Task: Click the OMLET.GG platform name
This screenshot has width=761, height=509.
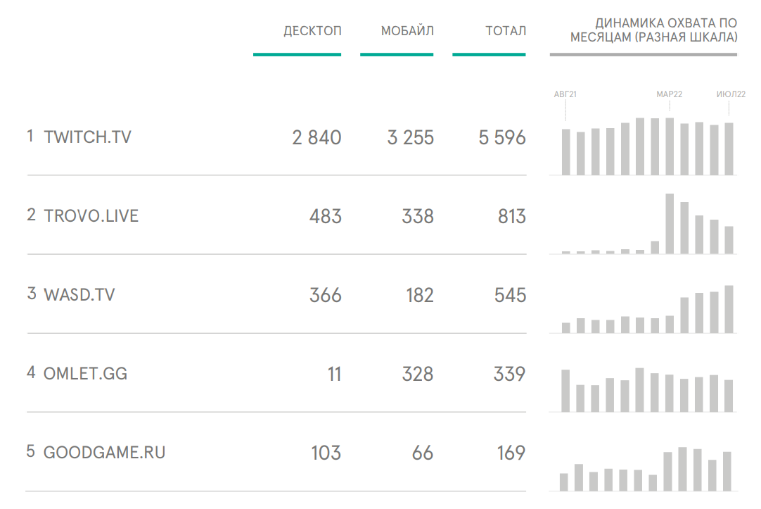Action: 85,373
